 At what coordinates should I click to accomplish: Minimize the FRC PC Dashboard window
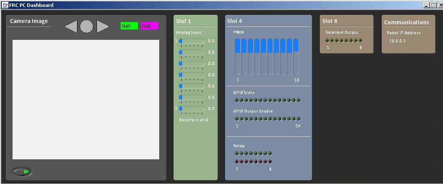[426, 5]
